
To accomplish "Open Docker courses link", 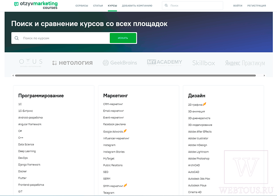I will (x=23, y=171).
